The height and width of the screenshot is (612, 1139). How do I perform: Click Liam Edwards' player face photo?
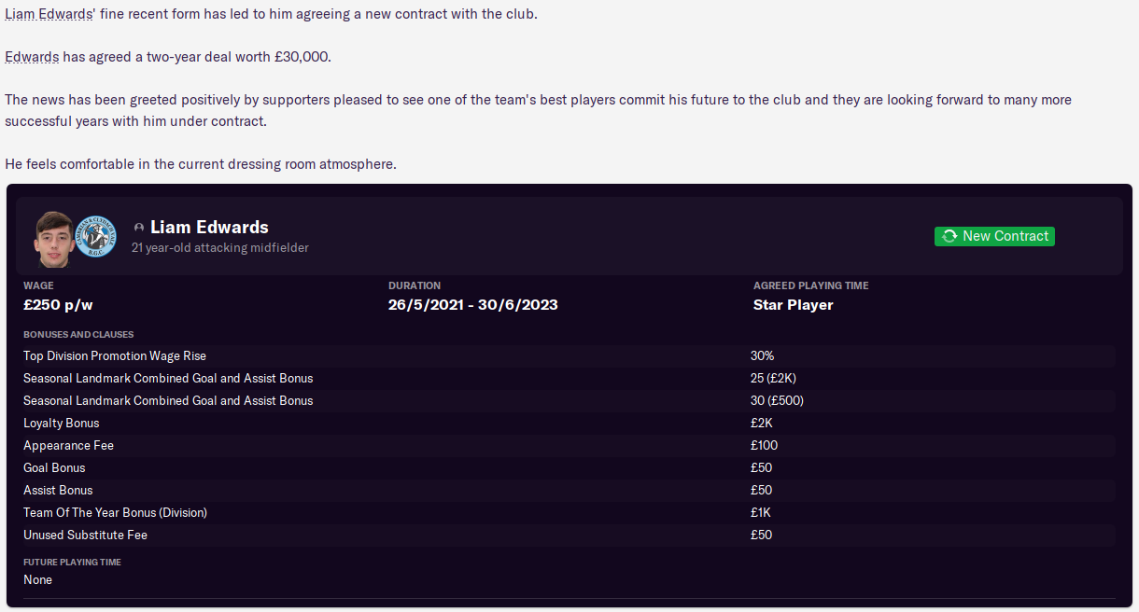pyautogui.click(x=54, y=238)
